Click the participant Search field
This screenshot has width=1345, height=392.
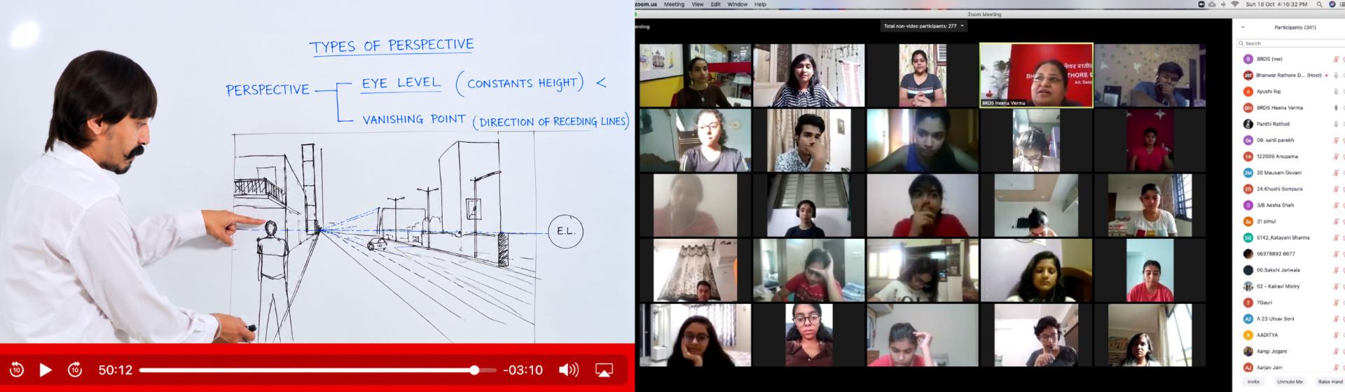[1290, 43]
